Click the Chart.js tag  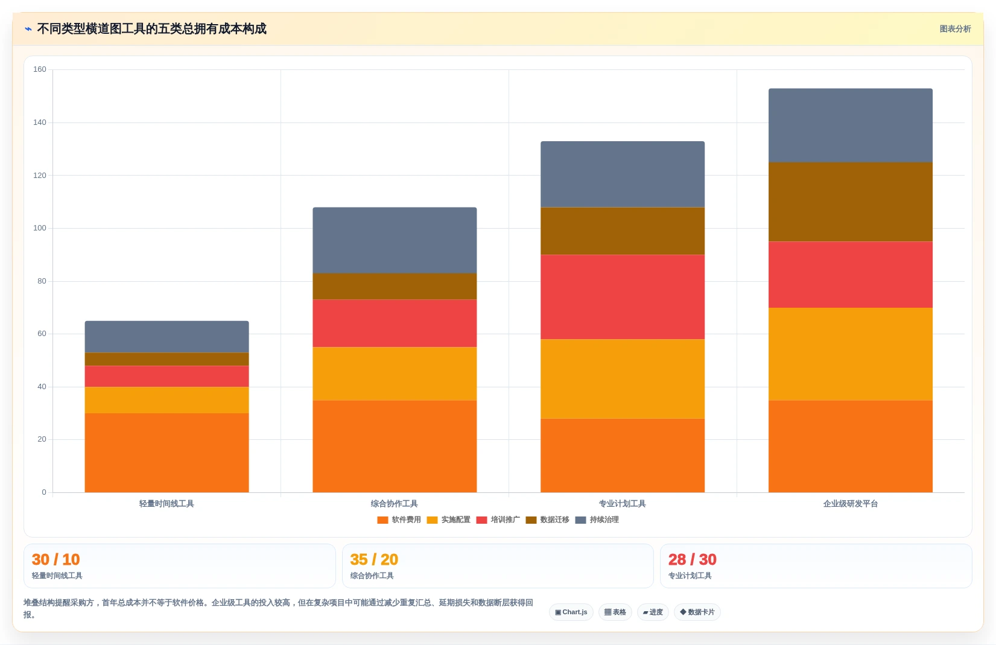(x=571, y=612)
